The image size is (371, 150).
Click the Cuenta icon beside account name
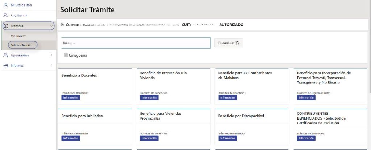62,25
